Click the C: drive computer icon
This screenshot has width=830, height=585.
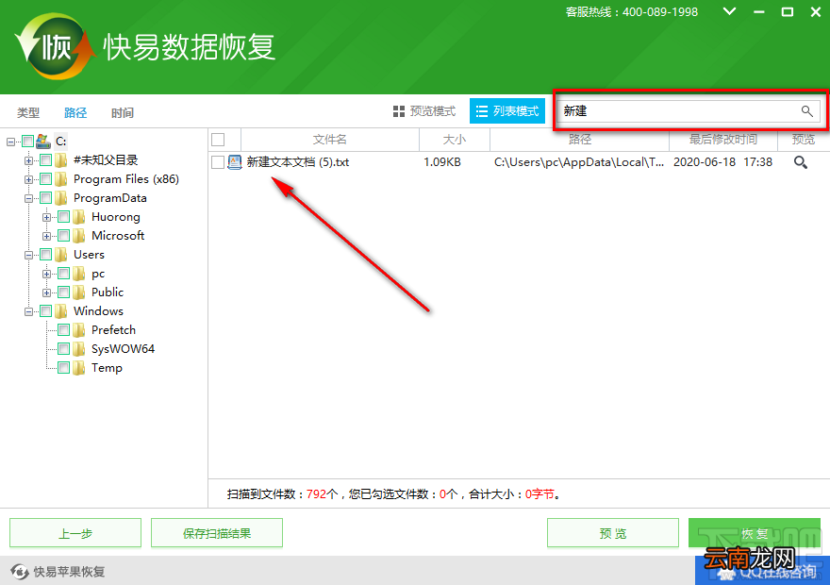click(x=43, y=141)
